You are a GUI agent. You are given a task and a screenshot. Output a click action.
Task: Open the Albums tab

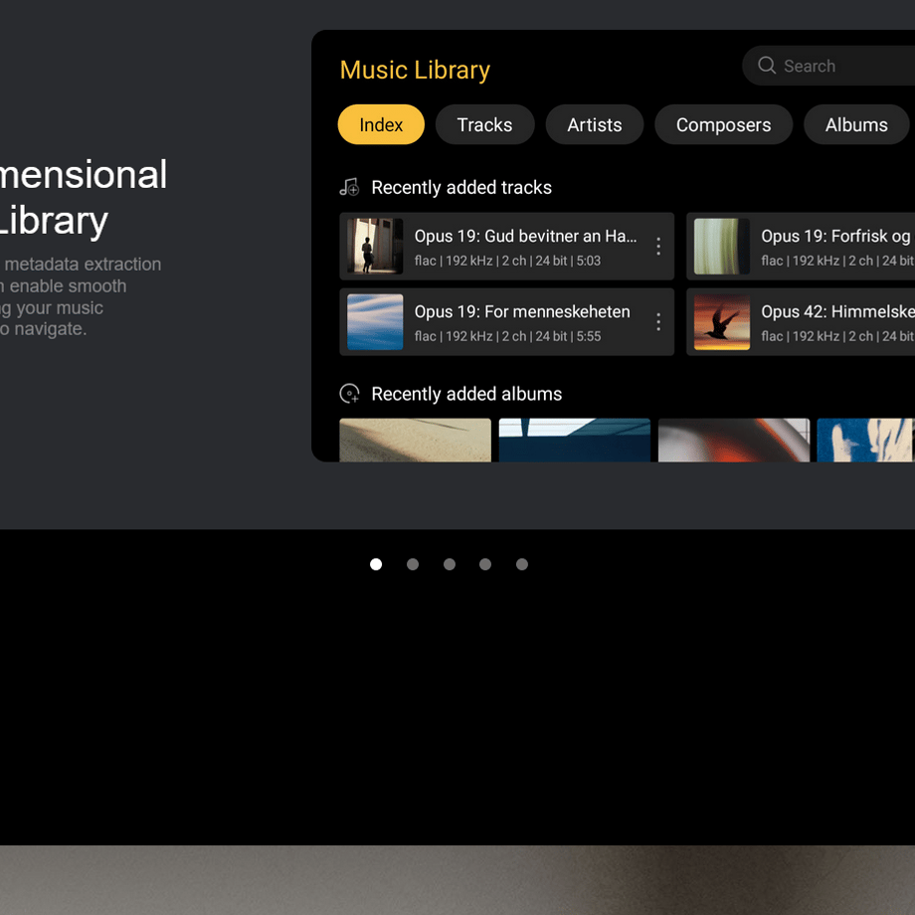tap(856, 124)
